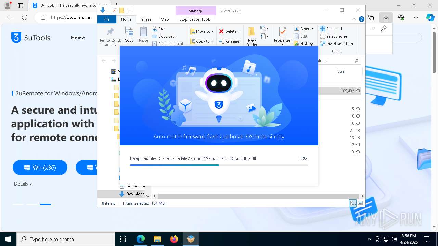Expand the Easy access dropdown

tap(265, 36)
